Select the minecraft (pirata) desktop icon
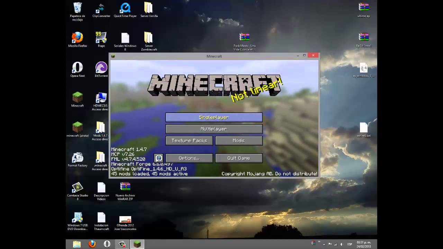Image resolution: width=443 pixels, height=249 pixels. pos(78,129)
